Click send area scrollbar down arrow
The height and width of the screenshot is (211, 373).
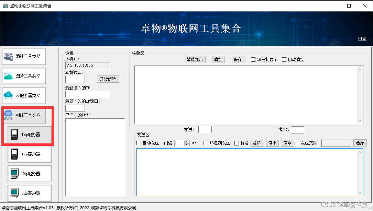pyautogui.click(x=360, y=193)
